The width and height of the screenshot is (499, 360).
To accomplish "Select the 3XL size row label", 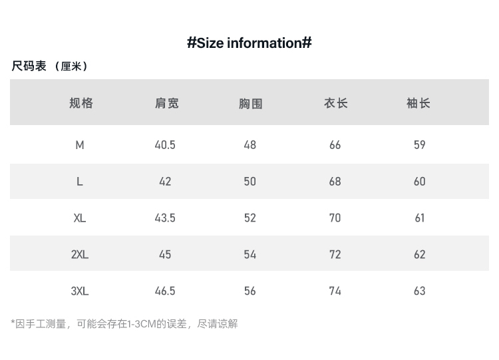I will pyautogui.click(x=80, y=291).
